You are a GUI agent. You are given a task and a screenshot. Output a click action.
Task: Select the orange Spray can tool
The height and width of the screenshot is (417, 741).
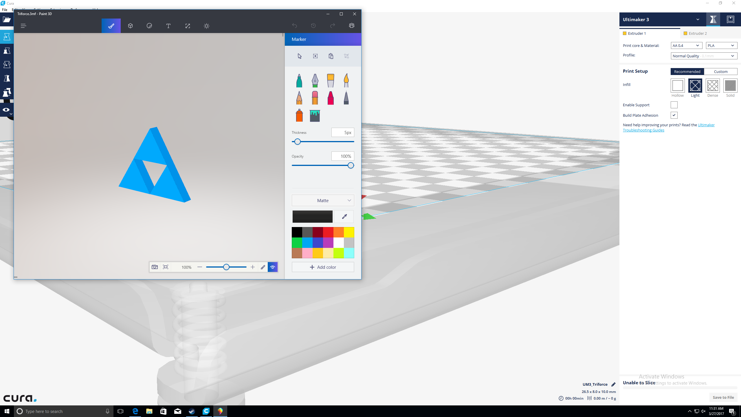299,115
